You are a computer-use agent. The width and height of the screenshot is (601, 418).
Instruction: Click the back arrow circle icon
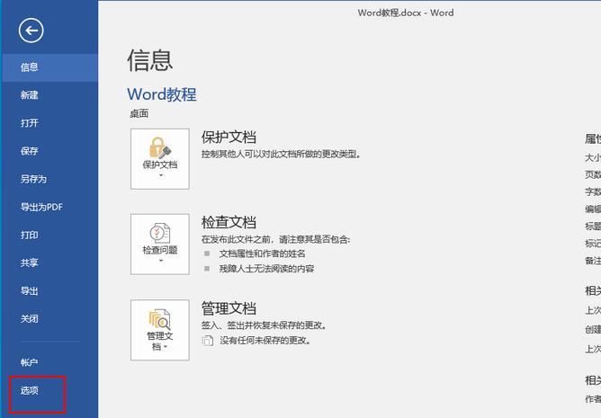point(31,31)
